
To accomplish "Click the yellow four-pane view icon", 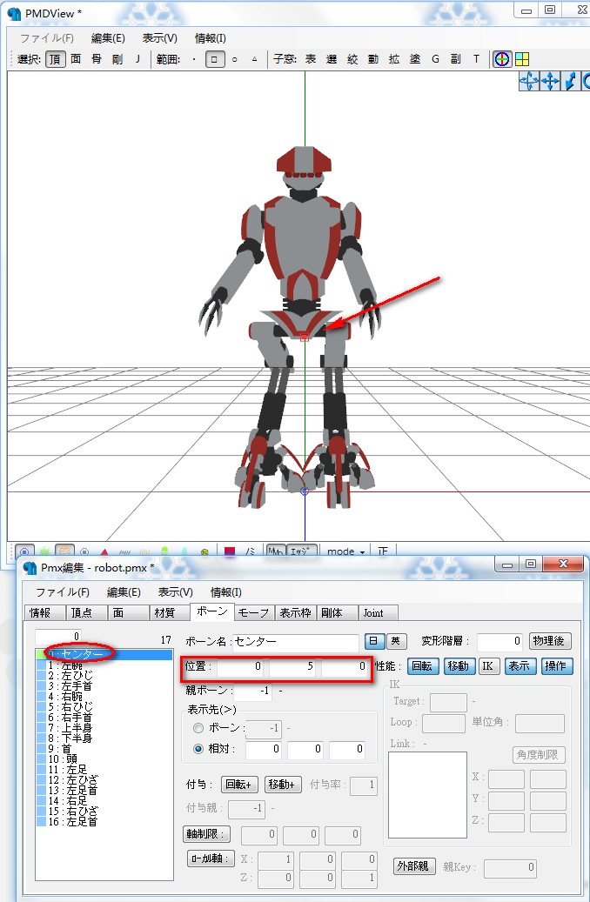I will 522,59.
